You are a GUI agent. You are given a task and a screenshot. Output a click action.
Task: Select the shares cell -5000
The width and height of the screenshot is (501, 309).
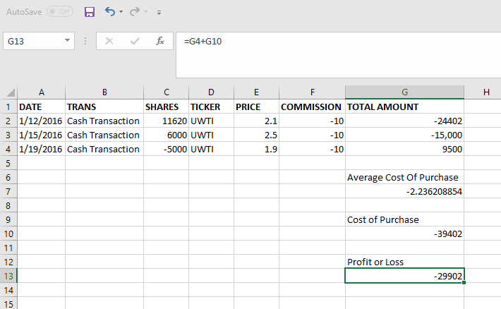pyautogui.click(x=166, y=149)
